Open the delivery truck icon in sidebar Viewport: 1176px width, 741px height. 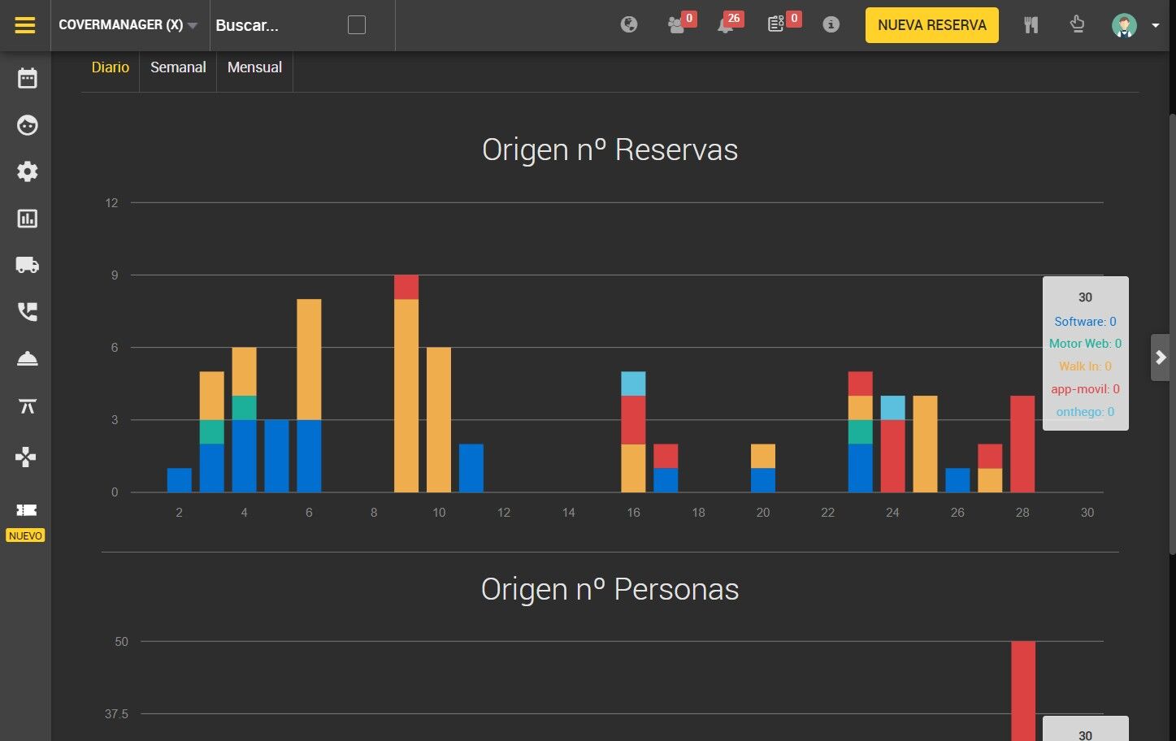pyautogui.click(x=27, y=265)
